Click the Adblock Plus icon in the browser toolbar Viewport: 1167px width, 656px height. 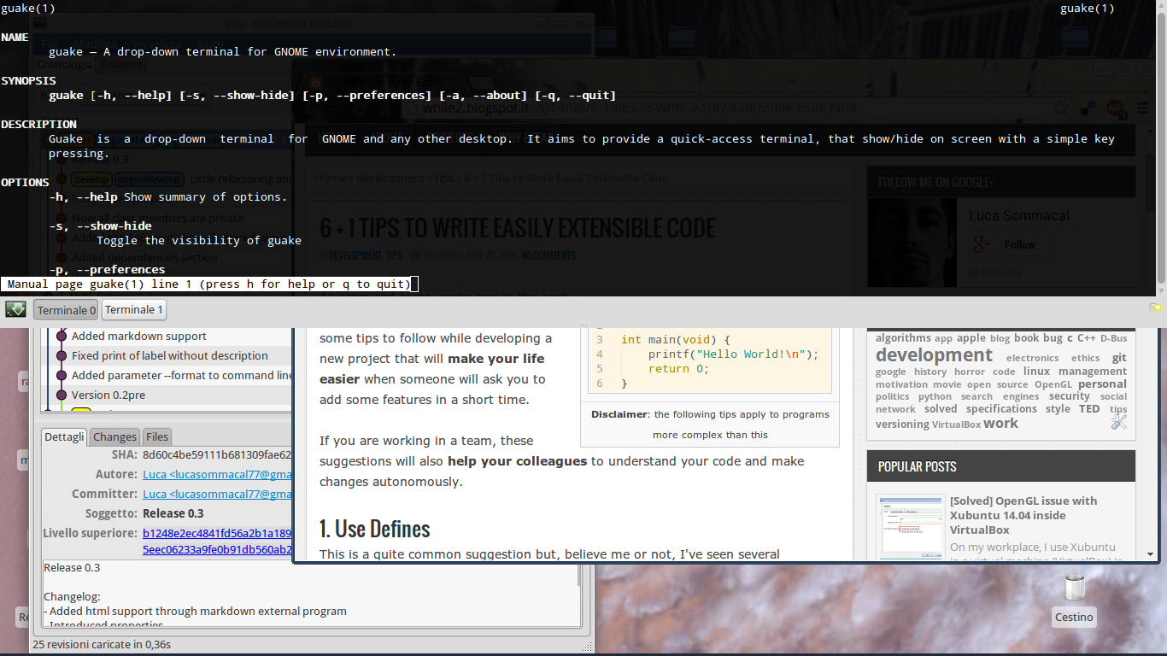[x=1115, y=109]
